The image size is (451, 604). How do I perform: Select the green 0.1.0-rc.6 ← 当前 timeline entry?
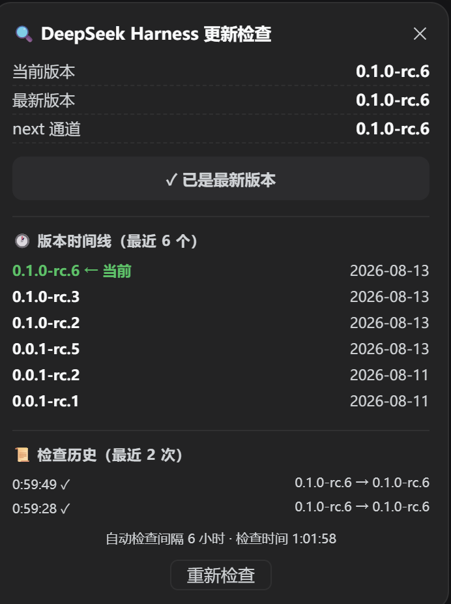coord(72,271)
